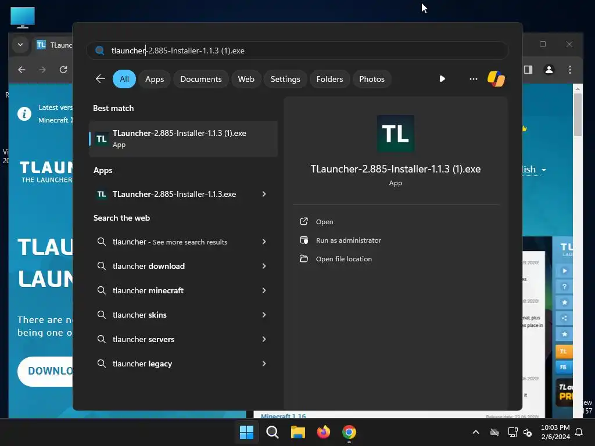This screenshot has height=446, width=595.
Task: Open notifications bell in the taskbar
Action: point(579,432)
